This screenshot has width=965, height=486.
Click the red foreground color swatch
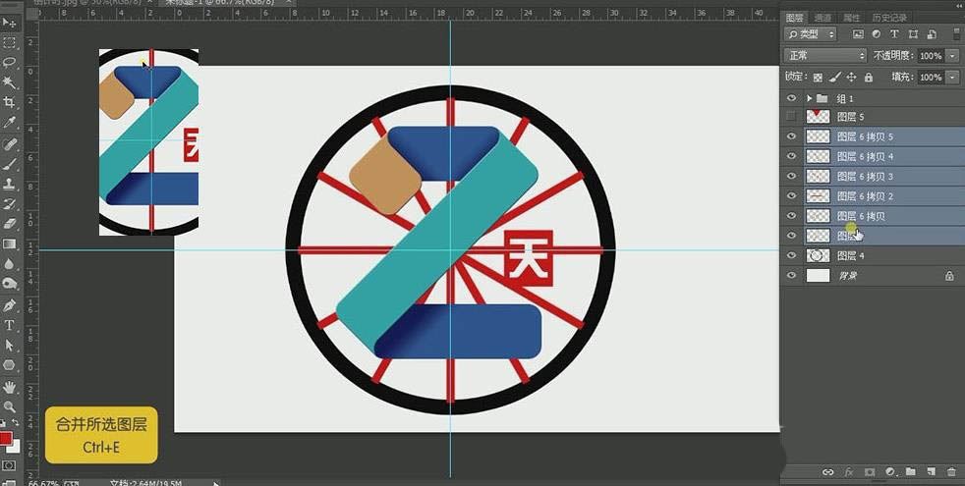[6, 438]
